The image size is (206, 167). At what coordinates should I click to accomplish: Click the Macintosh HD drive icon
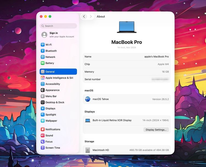click(88, 150)
